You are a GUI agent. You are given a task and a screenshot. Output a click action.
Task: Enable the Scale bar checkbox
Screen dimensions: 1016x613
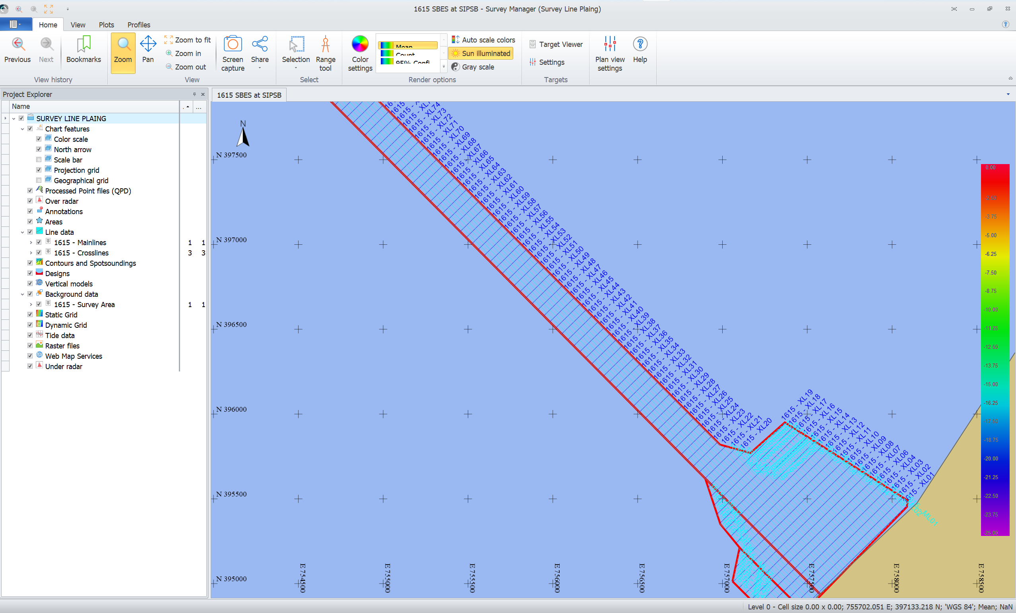tap(39, 160)
